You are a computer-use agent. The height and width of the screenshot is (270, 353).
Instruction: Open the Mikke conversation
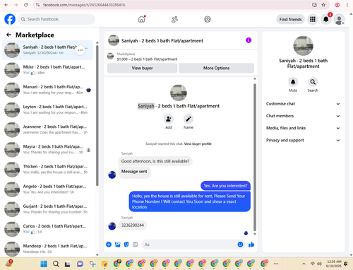tap(47, 70)
